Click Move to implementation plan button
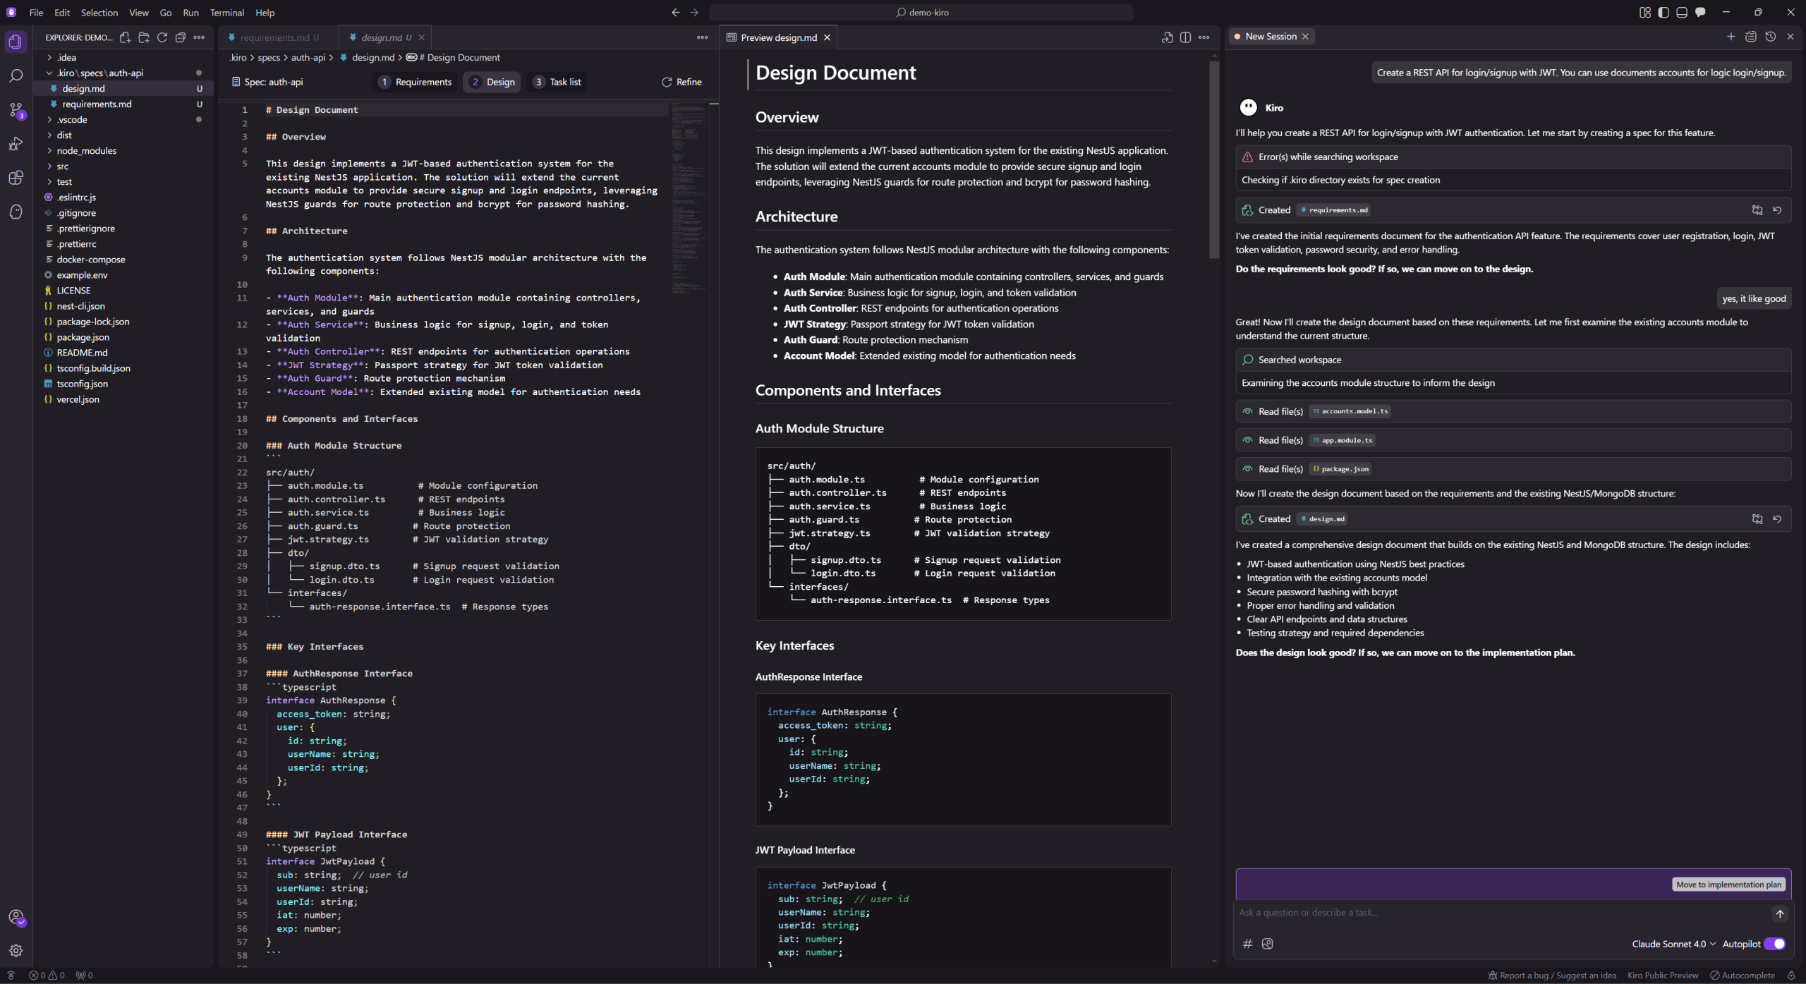This screenshot has width=1806, height=984. tap(1728, 885)
